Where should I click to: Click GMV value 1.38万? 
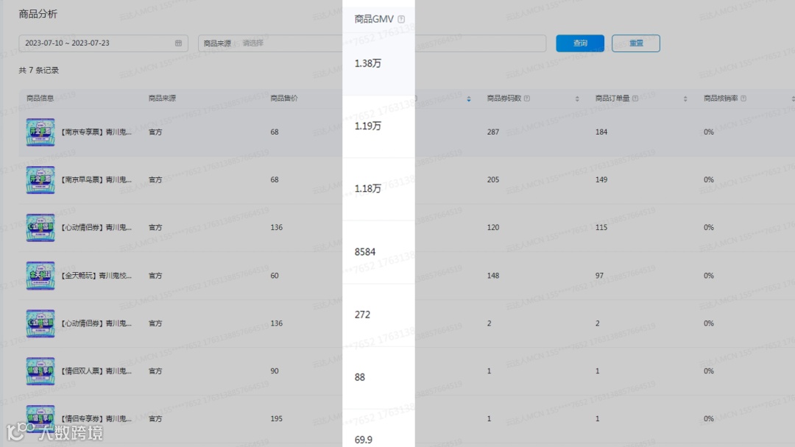click(x=367, y=63)
